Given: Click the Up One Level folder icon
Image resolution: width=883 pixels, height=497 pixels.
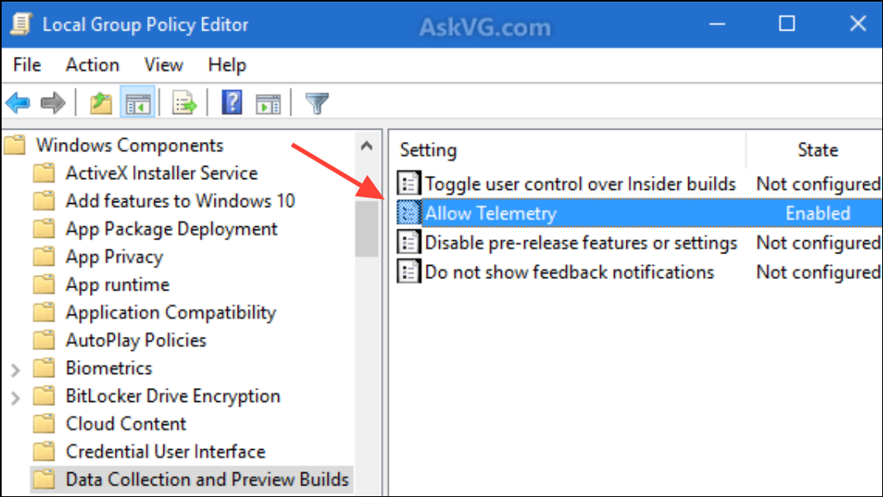Looking at the screenshot, I should click(101, 103).
